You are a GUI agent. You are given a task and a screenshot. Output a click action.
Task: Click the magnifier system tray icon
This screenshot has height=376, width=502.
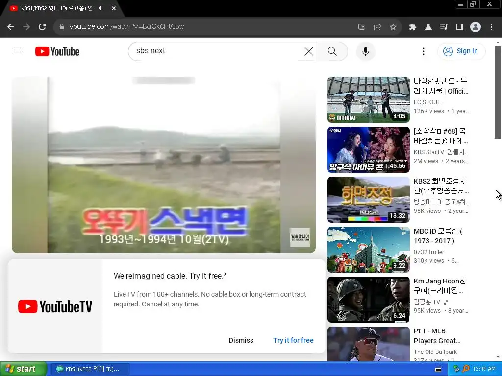click(466, 369)
